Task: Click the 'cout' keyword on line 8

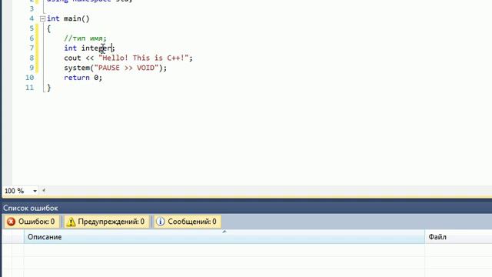Action: [72, 58]
